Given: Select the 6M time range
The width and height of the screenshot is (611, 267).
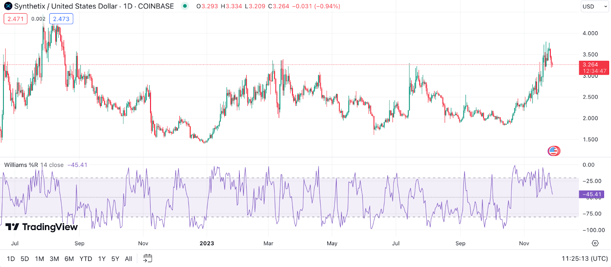Looking at the screenshot, I should pos(69,259).
